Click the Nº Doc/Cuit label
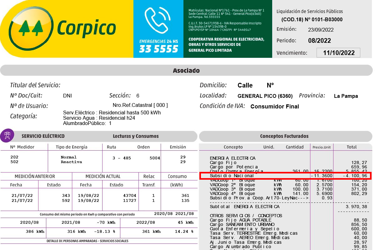 26,96
